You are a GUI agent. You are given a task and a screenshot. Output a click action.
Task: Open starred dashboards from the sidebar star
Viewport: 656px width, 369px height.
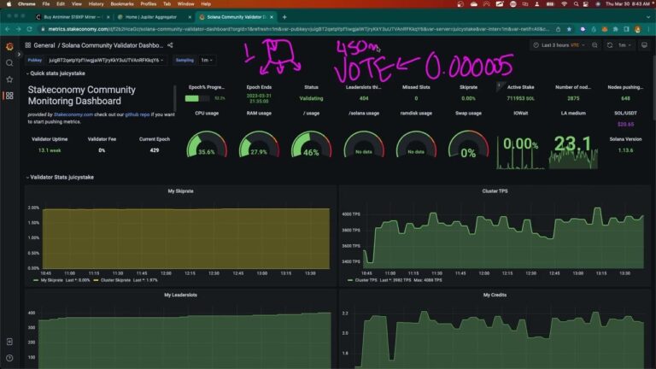click(9, 79)
